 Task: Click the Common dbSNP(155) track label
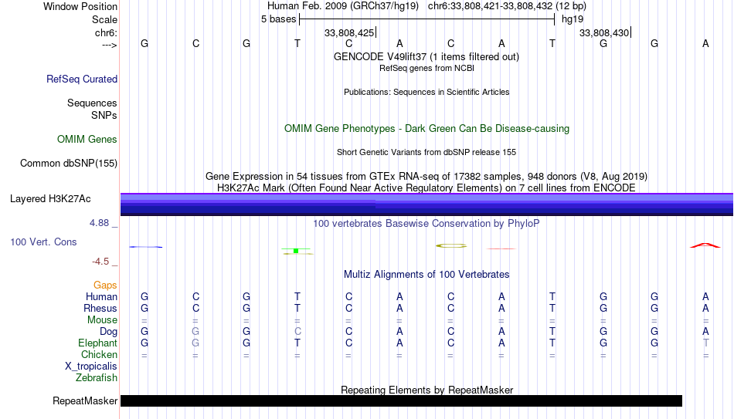(69, 164)
